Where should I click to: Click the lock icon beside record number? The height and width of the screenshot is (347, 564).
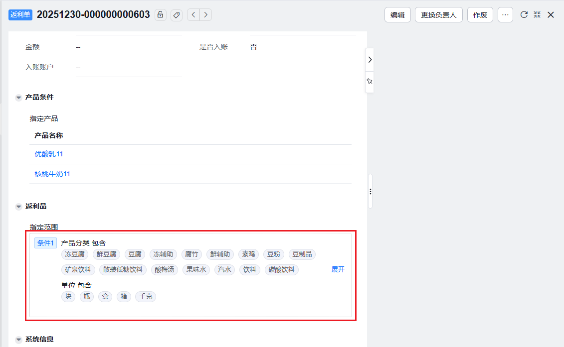click(x=160, y=15)
